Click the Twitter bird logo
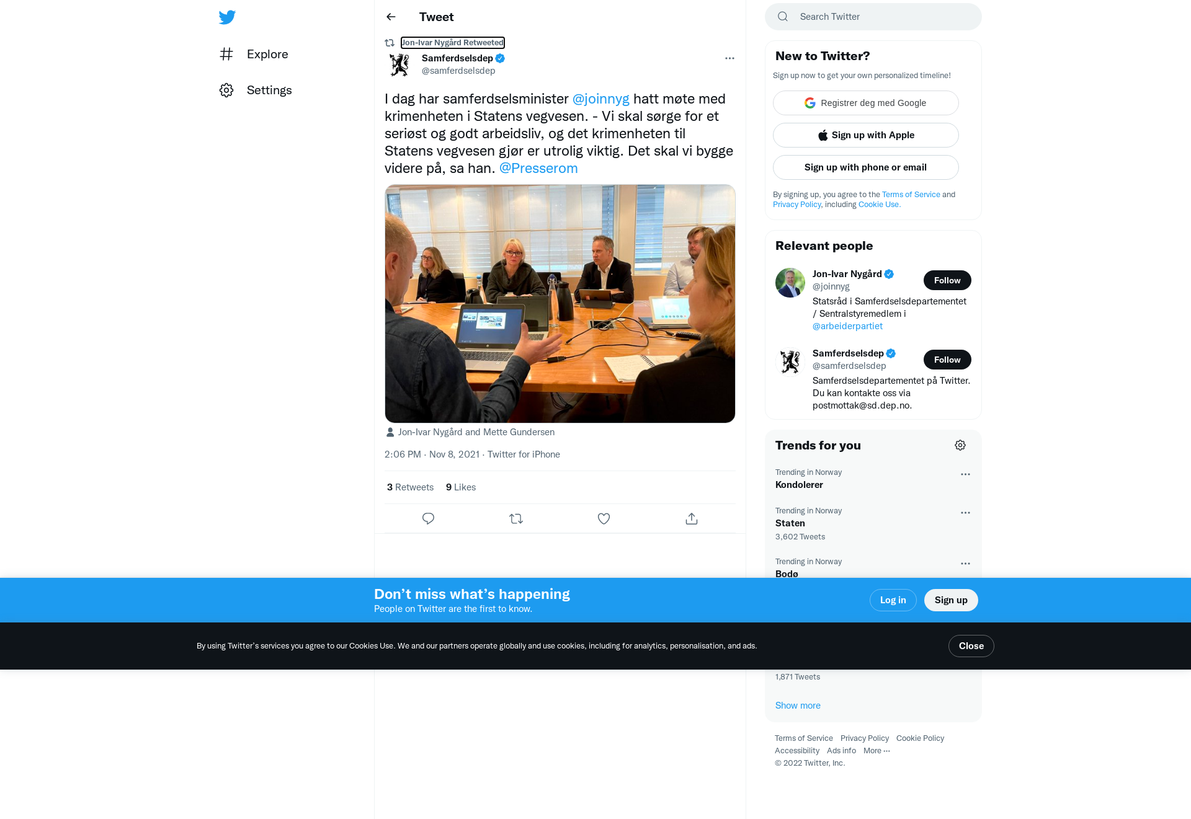Screen dimensions: 1191x819 coord(227,17)
